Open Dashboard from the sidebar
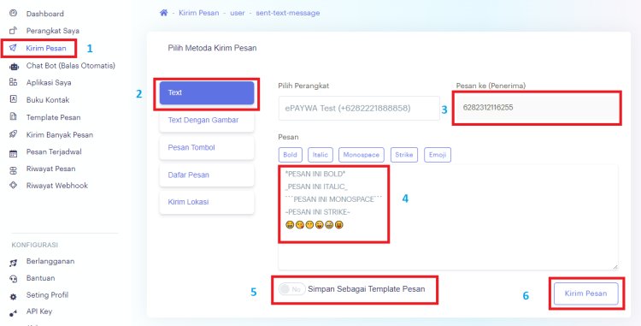The height and width of the screenshot is (326, 641). (x=45, y=14)
